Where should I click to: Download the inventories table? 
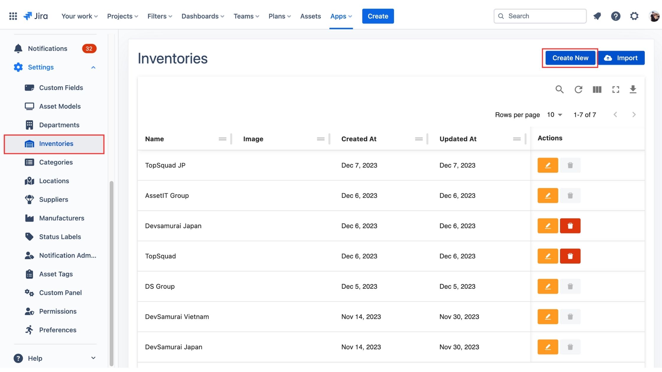[x=633, y=89]
